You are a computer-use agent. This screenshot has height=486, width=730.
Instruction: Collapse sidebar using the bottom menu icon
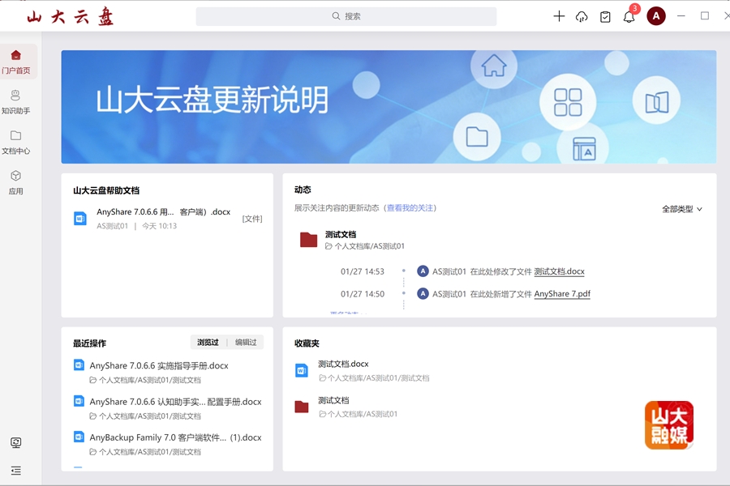coord(15,471)
